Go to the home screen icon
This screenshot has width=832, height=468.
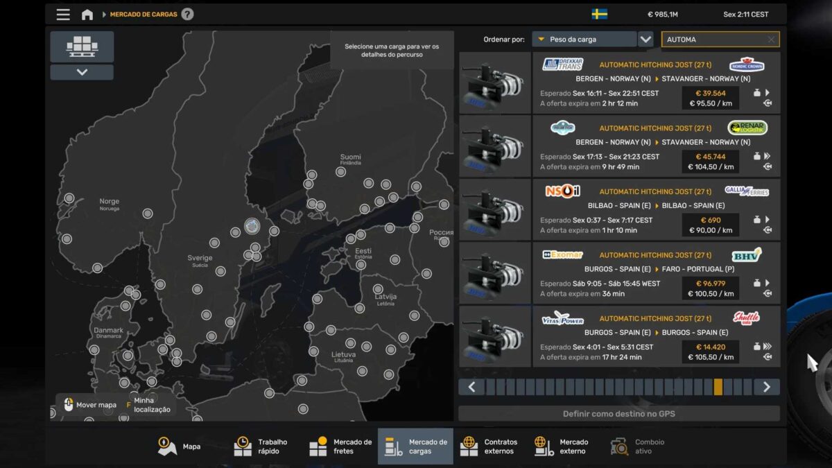87,15
